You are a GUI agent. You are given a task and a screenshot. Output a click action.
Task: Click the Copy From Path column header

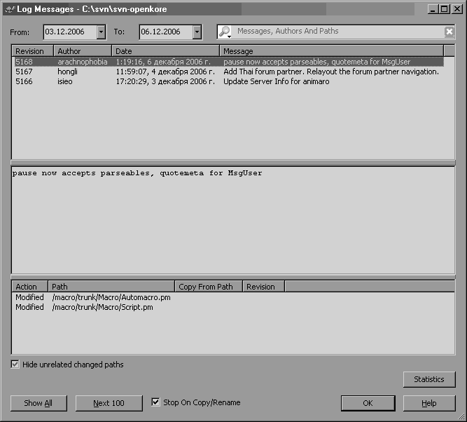[x=209, y=287]
